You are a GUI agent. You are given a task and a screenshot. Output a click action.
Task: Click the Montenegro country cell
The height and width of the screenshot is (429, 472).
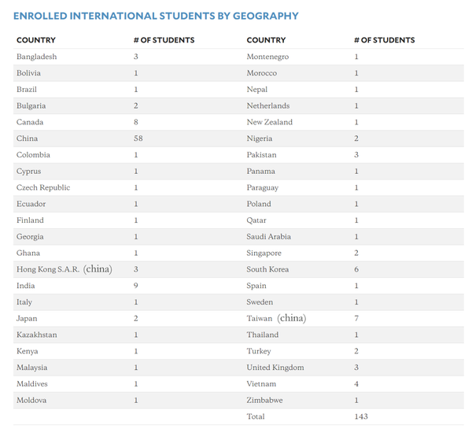[x=267, y=57]
